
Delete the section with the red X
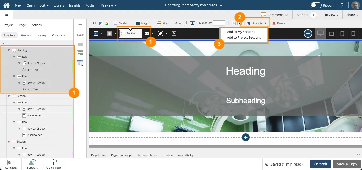(274, 23)
